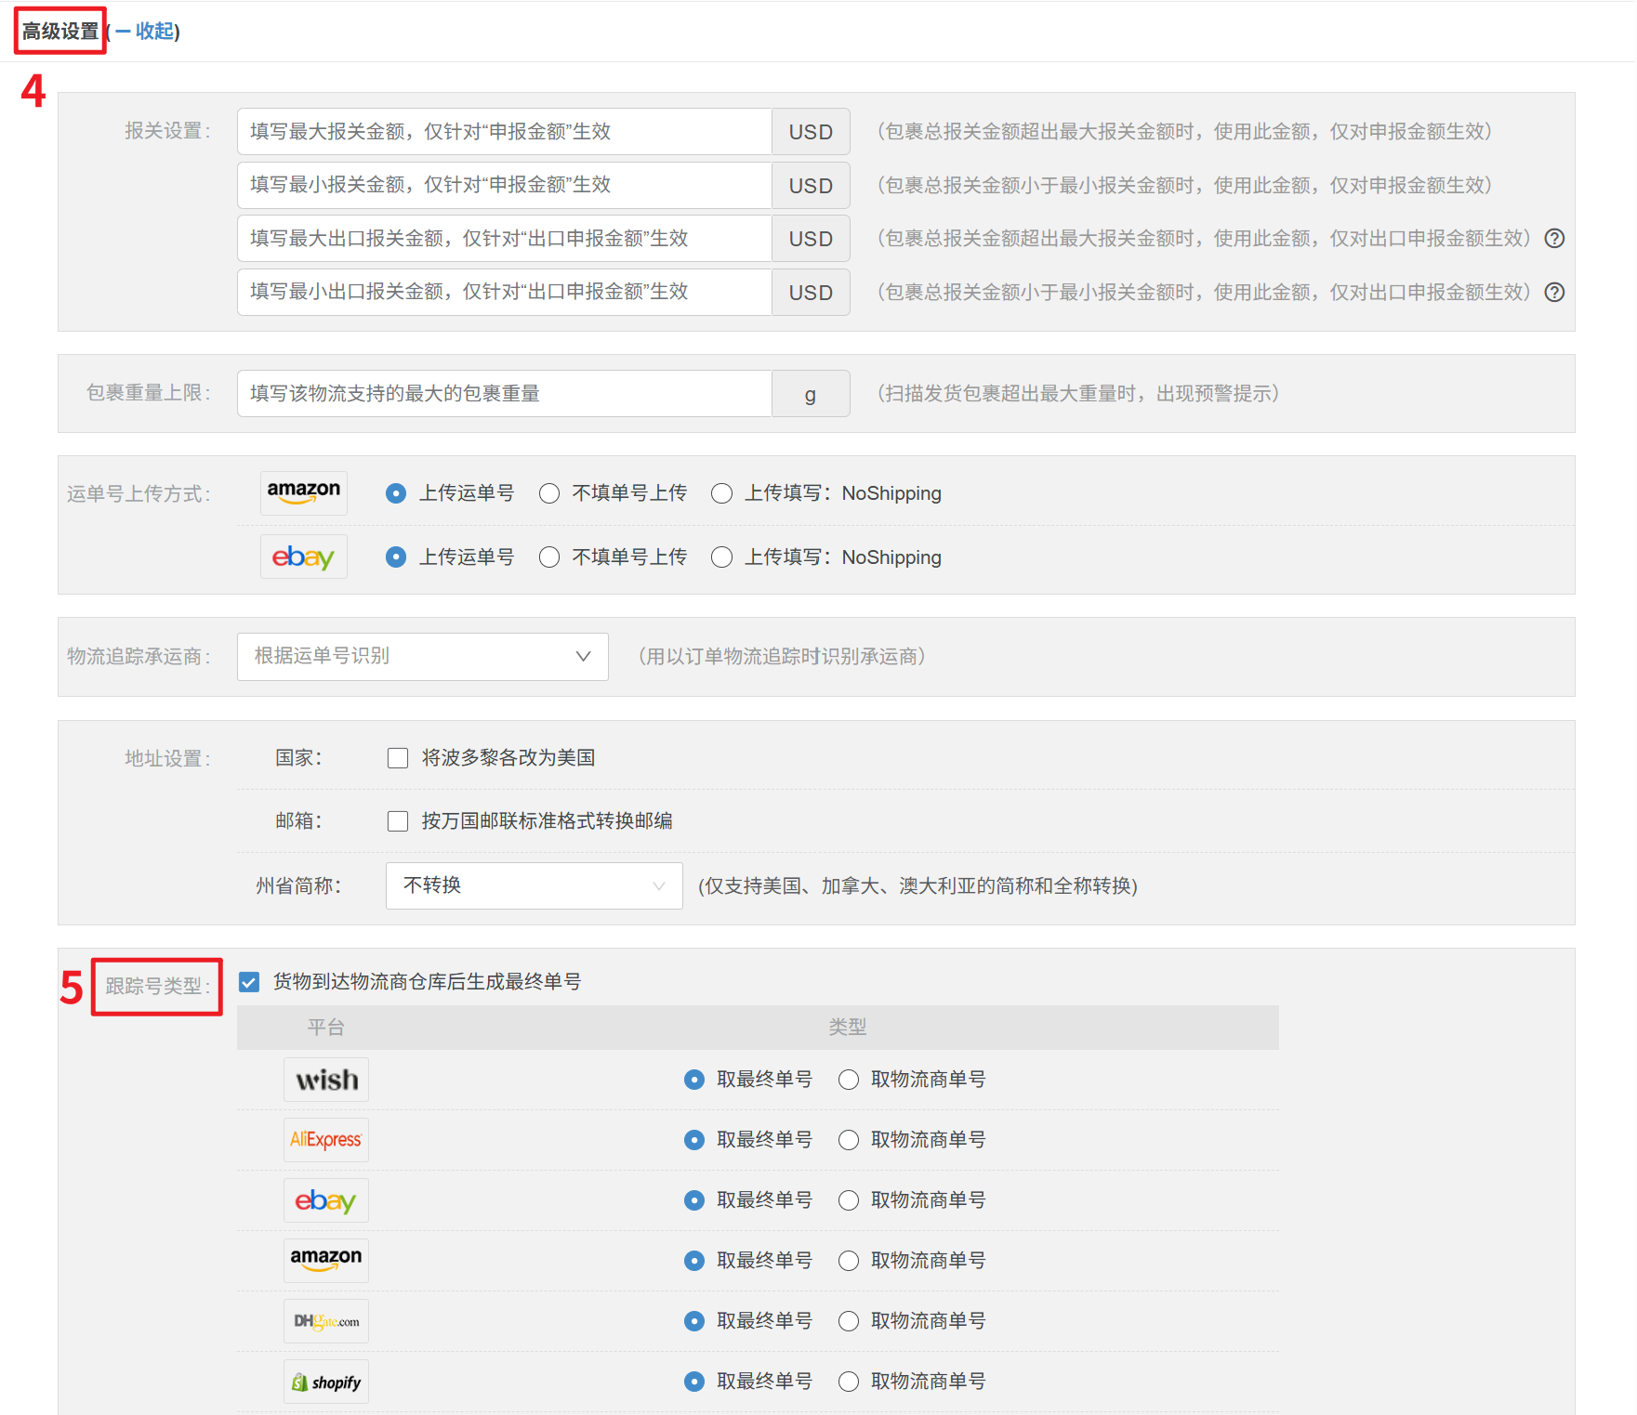This screenshot has height=1415, width=1637.
Task: Click the Amazon logo in upload method section
Action: point(303,492)
